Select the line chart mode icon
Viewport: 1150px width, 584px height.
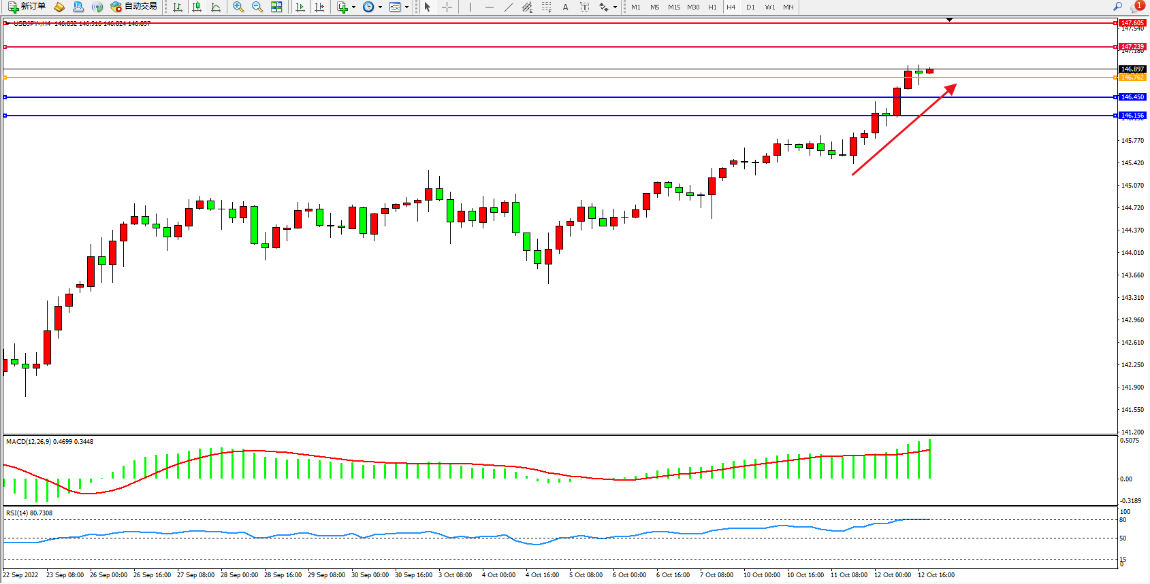(216, 7)
